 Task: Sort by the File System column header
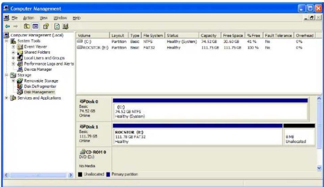tap(153, 35)
